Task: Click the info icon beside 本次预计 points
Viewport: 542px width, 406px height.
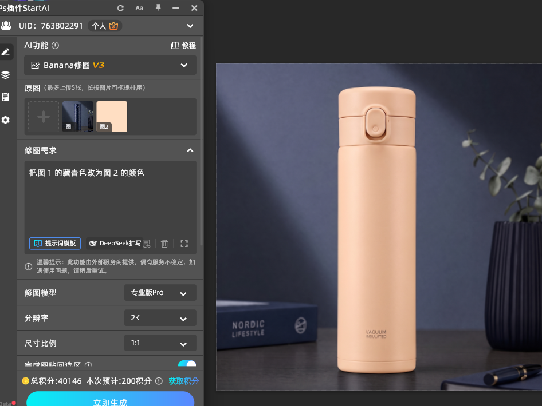Action: point(159,381)
